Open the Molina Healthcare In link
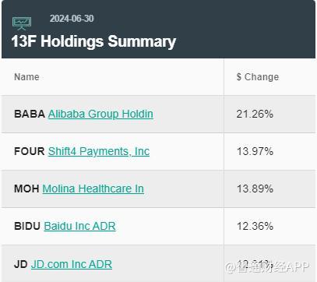The height and width of the screenshot is (282, 317). pyautogui.click(x=93, y=189)
